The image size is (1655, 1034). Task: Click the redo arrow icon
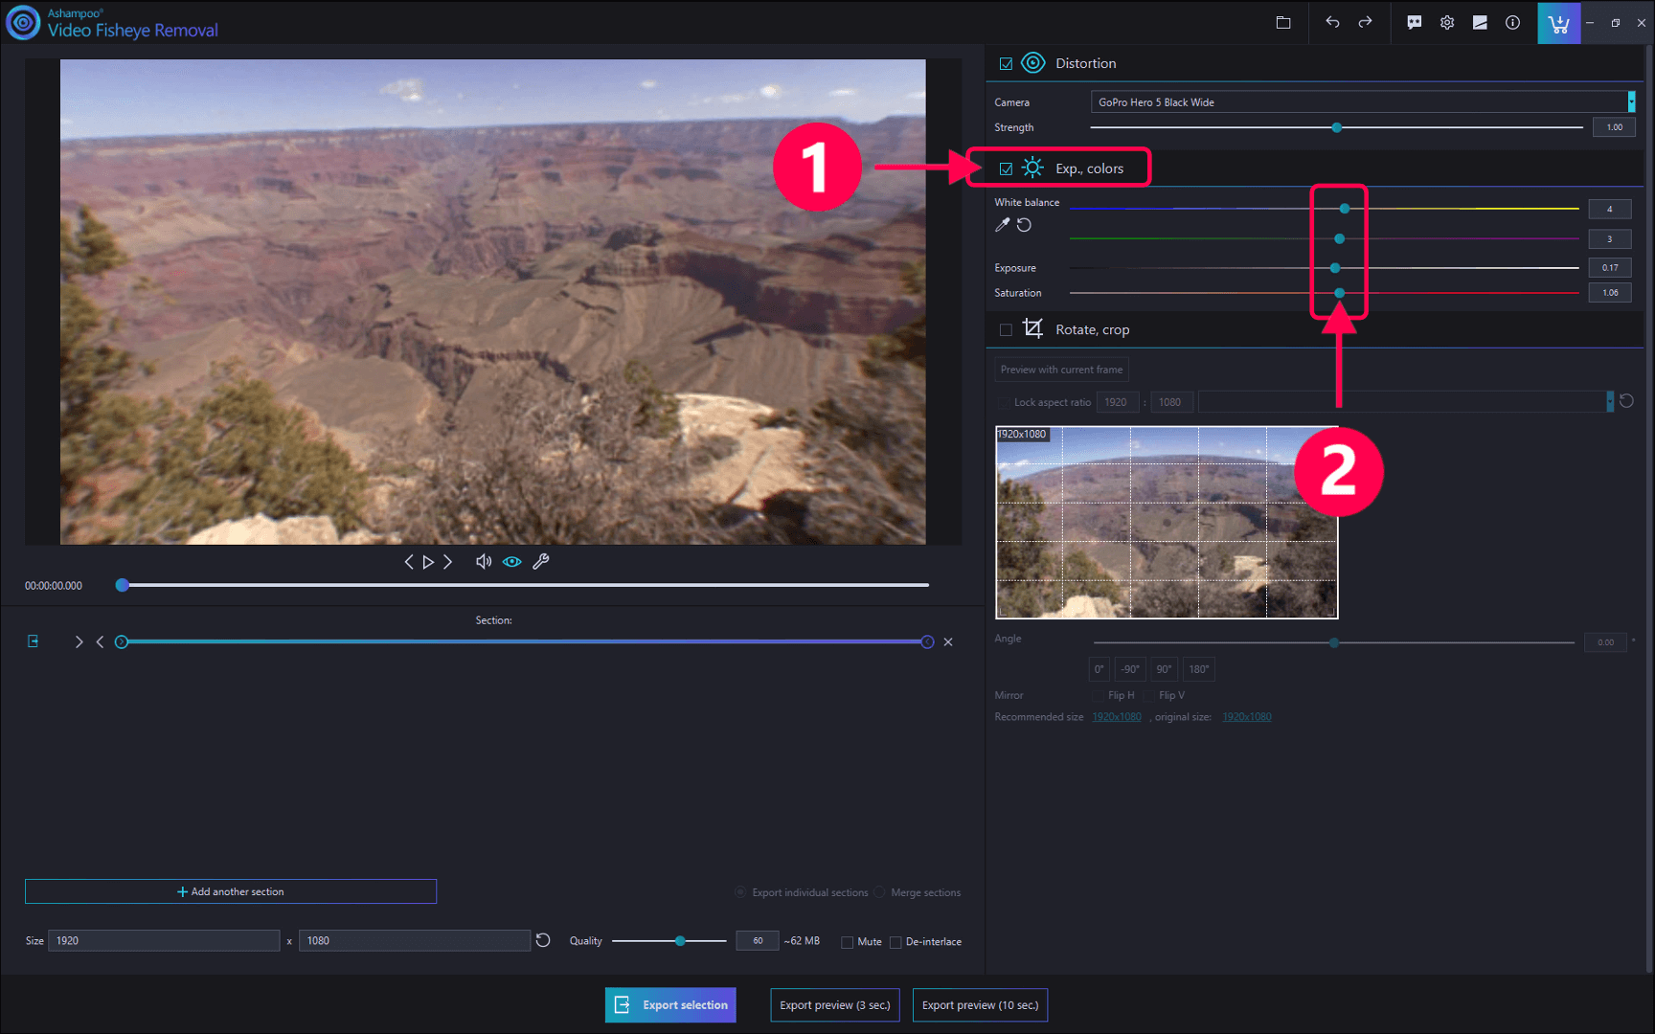(x=1365, y=22)
